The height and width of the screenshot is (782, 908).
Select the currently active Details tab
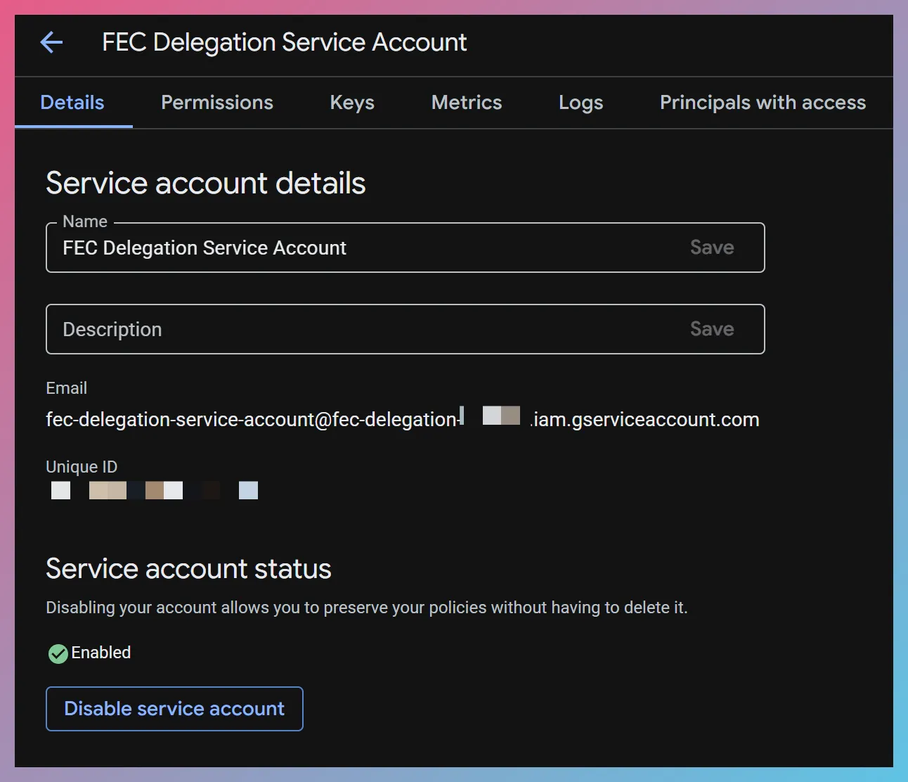[72, 103]
